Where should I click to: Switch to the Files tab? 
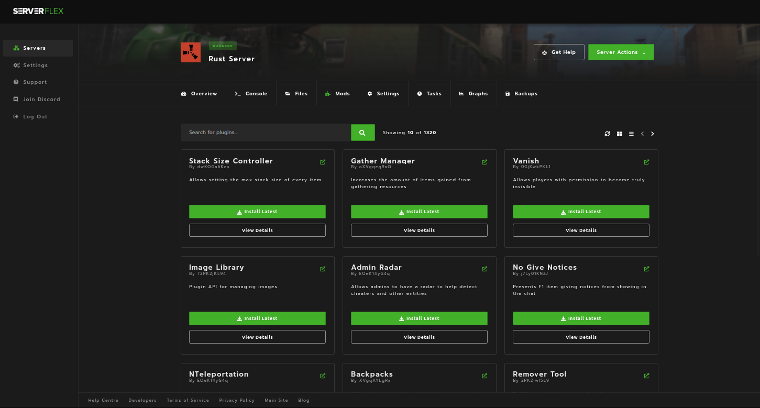click(x=296, y=94)
